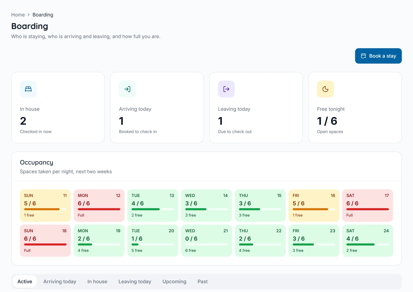Select the Thursday 15 occupancy cell
Screen dimensions: 413x292
click(x=260, y=205)
